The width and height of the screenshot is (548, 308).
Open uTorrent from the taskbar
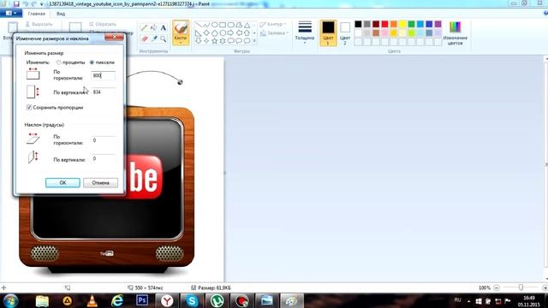[x=217, y=300]
